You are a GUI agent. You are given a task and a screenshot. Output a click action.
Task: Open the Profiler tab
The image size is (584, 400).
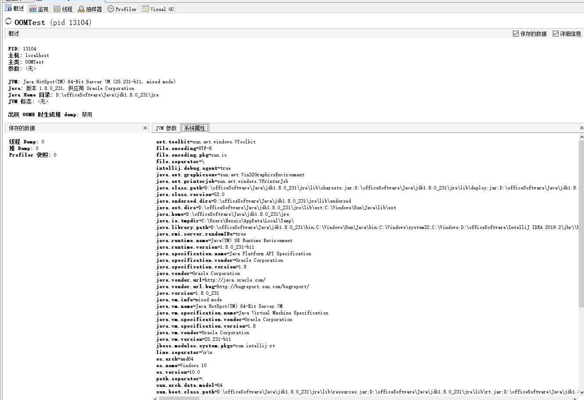122,9
